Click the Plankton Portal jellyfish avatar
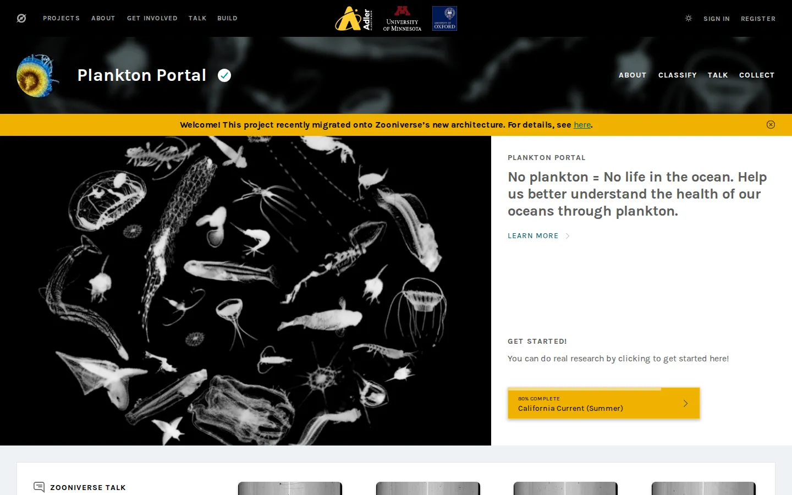The image size is (792, 495). coord(37,75)
